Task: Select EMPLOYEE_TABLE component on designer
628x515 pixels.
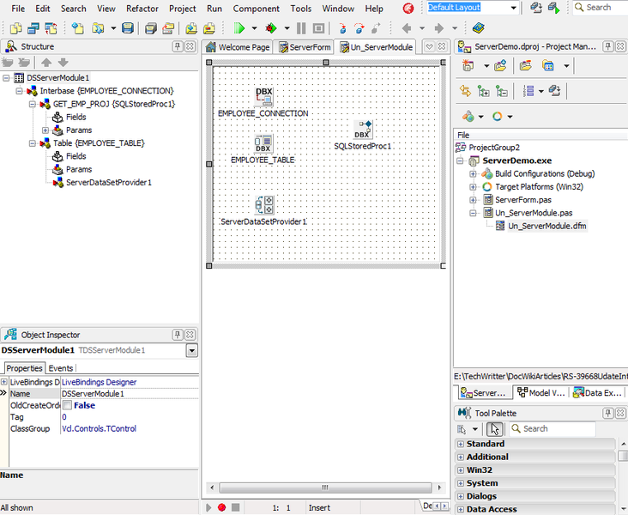Action: (x=263, y=144)
